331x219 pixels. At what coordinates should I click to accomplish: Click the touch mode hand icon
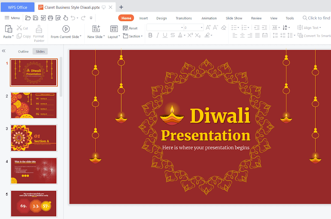click(65, 18)
